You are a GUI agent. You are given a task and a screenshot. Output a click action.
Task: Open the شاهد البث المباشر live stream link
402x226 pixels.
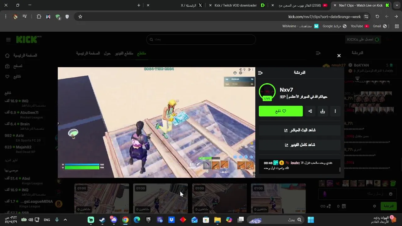[x=300, y=130]
